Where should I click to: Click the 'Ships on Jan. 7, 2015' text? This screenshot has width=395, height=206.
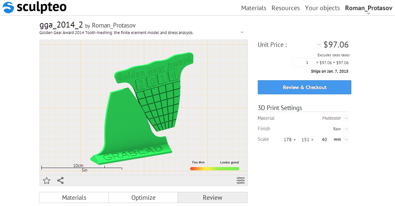pos(330,71)
